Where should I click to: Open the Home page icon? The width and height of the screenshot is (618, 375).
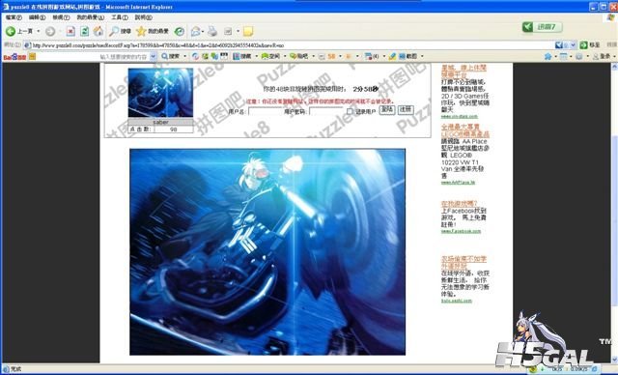pos(98,31)
